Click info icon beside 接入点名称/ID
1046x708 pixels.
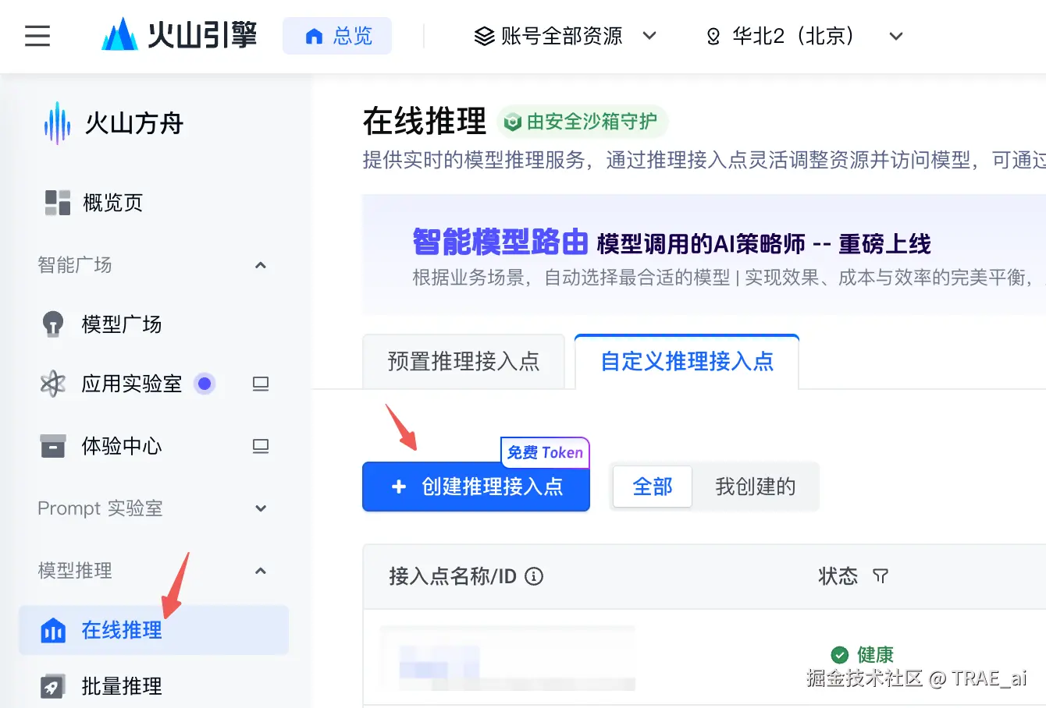click(534, 576)
